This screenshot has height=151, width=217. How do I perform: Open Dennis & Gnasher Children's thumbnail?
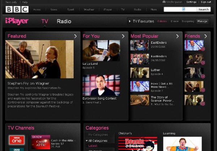[x=138, y=144]
